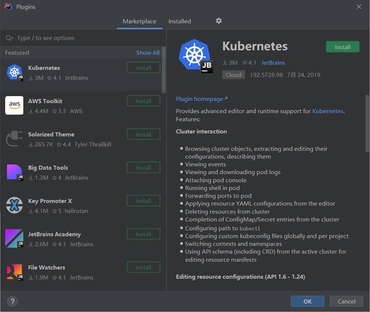Click the Kubernetes link in description
Screen dimensions: 370x312
click(x=327, y=111)
